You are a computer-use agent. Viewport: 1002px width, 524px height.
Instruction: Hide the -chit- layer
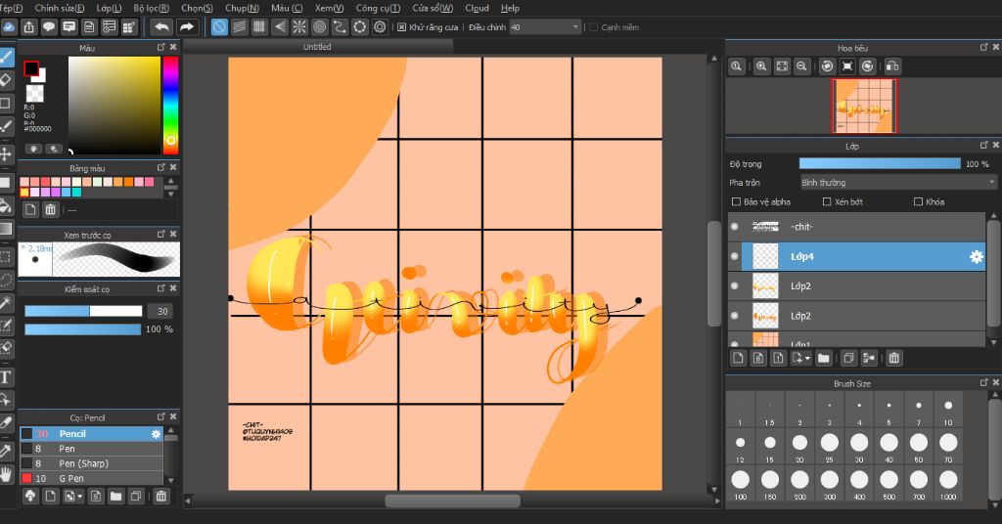click(x=734, y=227)
